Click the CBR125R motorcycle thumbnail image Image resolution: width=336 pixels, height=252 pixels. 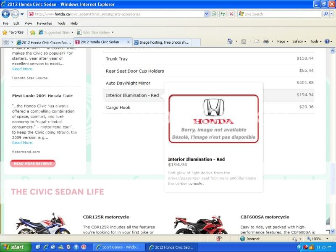pyautogui.click(x=44, y=223)
